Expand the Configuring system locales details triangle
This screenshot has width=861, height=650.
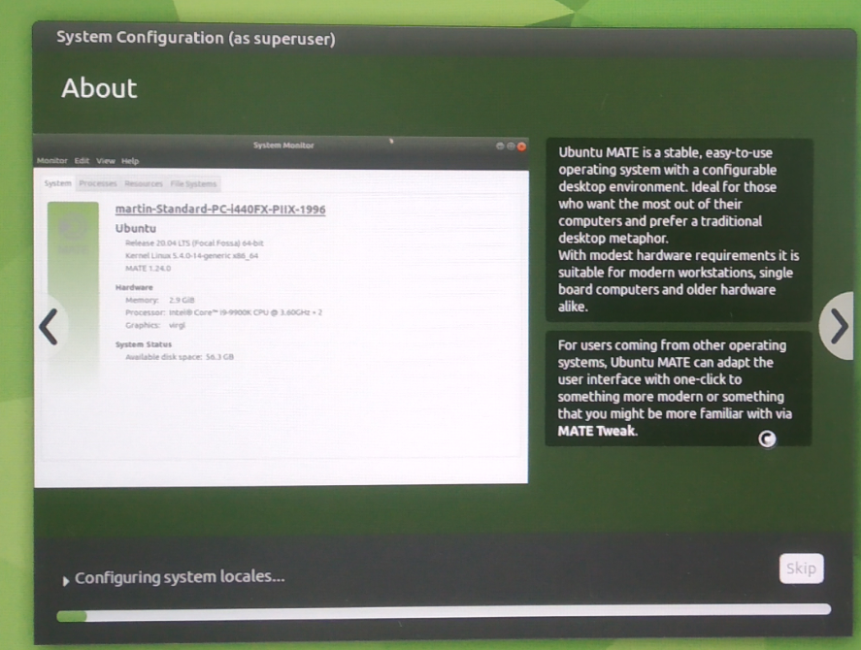pyautogui.click(x=65, y=581)
